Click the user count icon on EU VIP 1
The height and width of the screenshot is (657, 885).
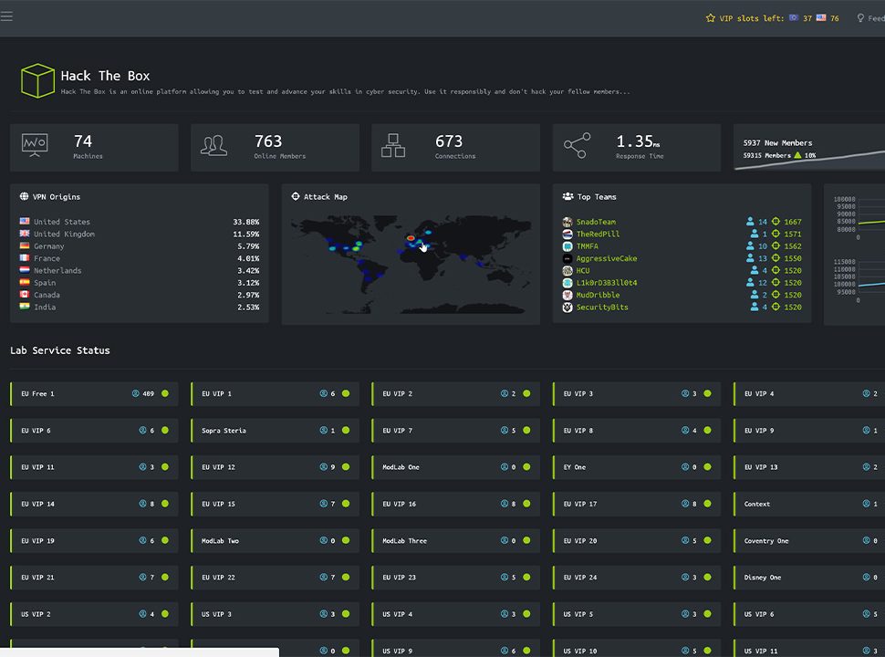(x=323, y=393)
